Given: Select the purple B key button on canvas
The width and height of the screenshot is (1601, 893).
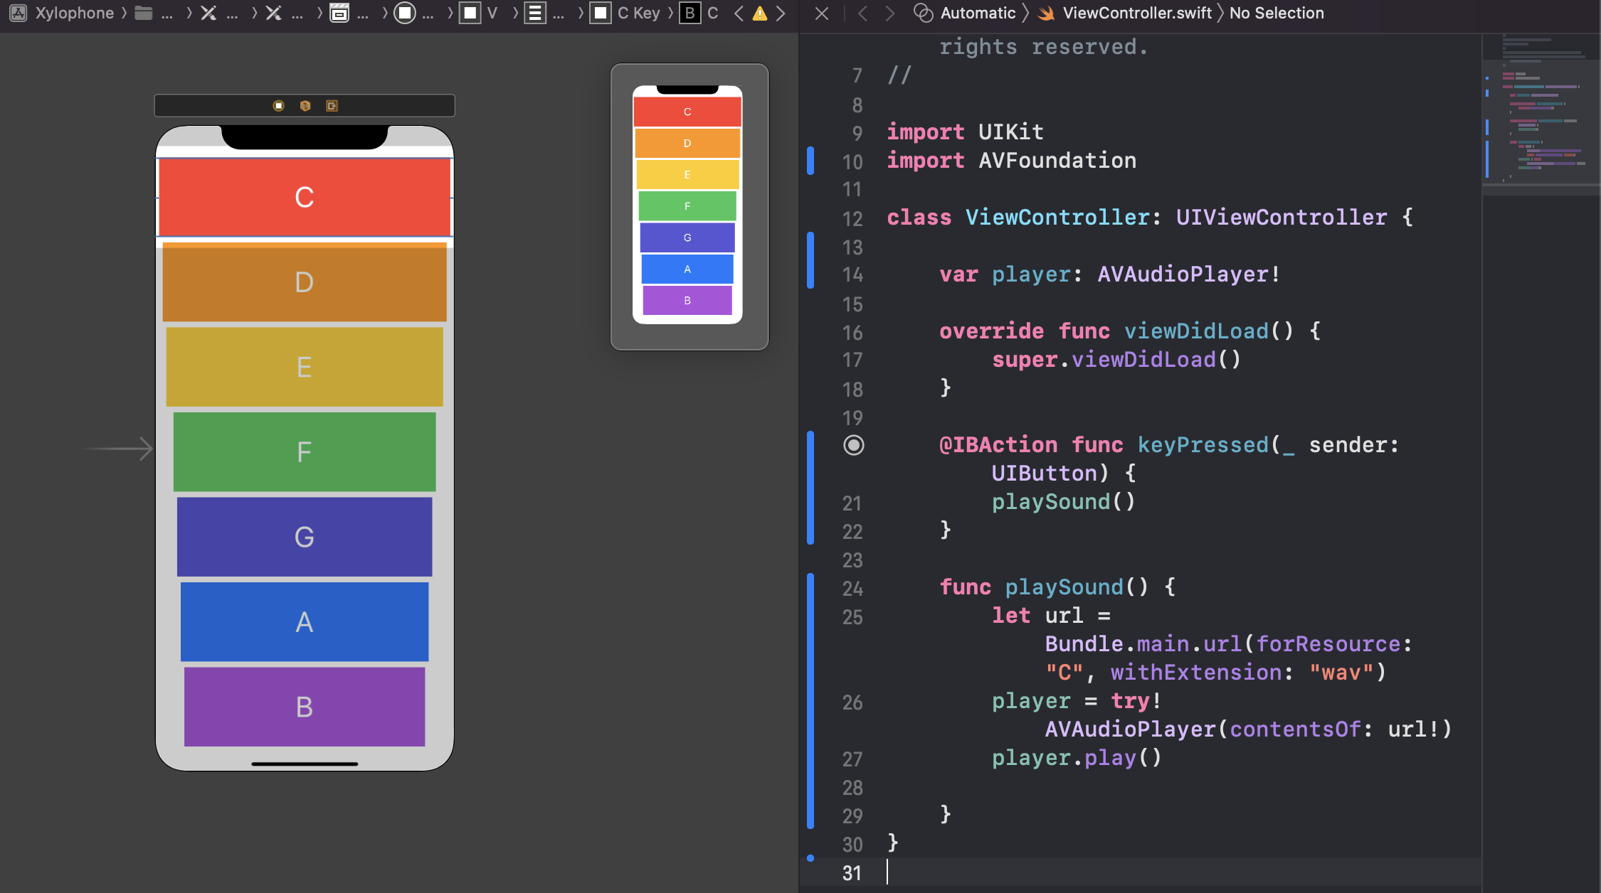Looking at the screenshot, I should (305, 707).
